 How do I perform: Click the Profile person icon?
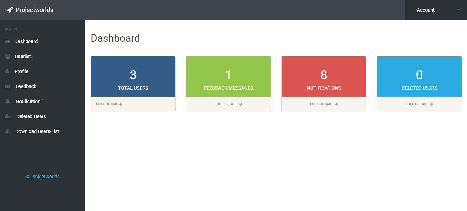[x=7, y=71]
